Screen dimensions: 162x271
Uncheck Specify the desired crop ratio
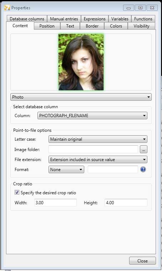tap(17, 192)
